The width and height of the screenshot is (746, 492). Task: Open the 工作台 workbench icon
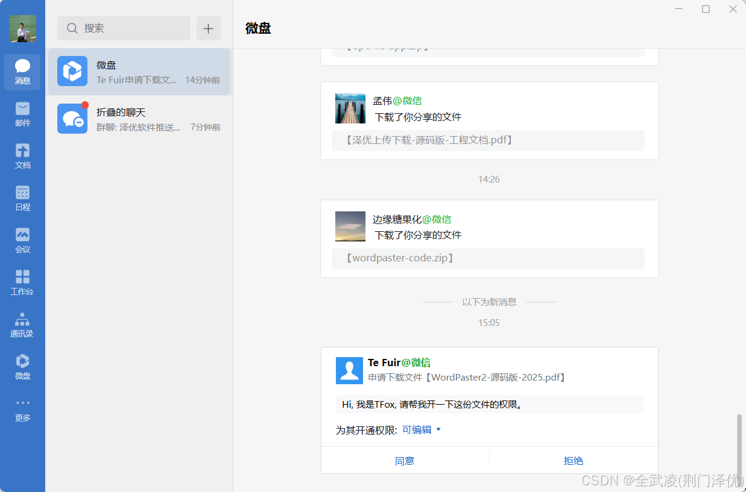point(22,282)
